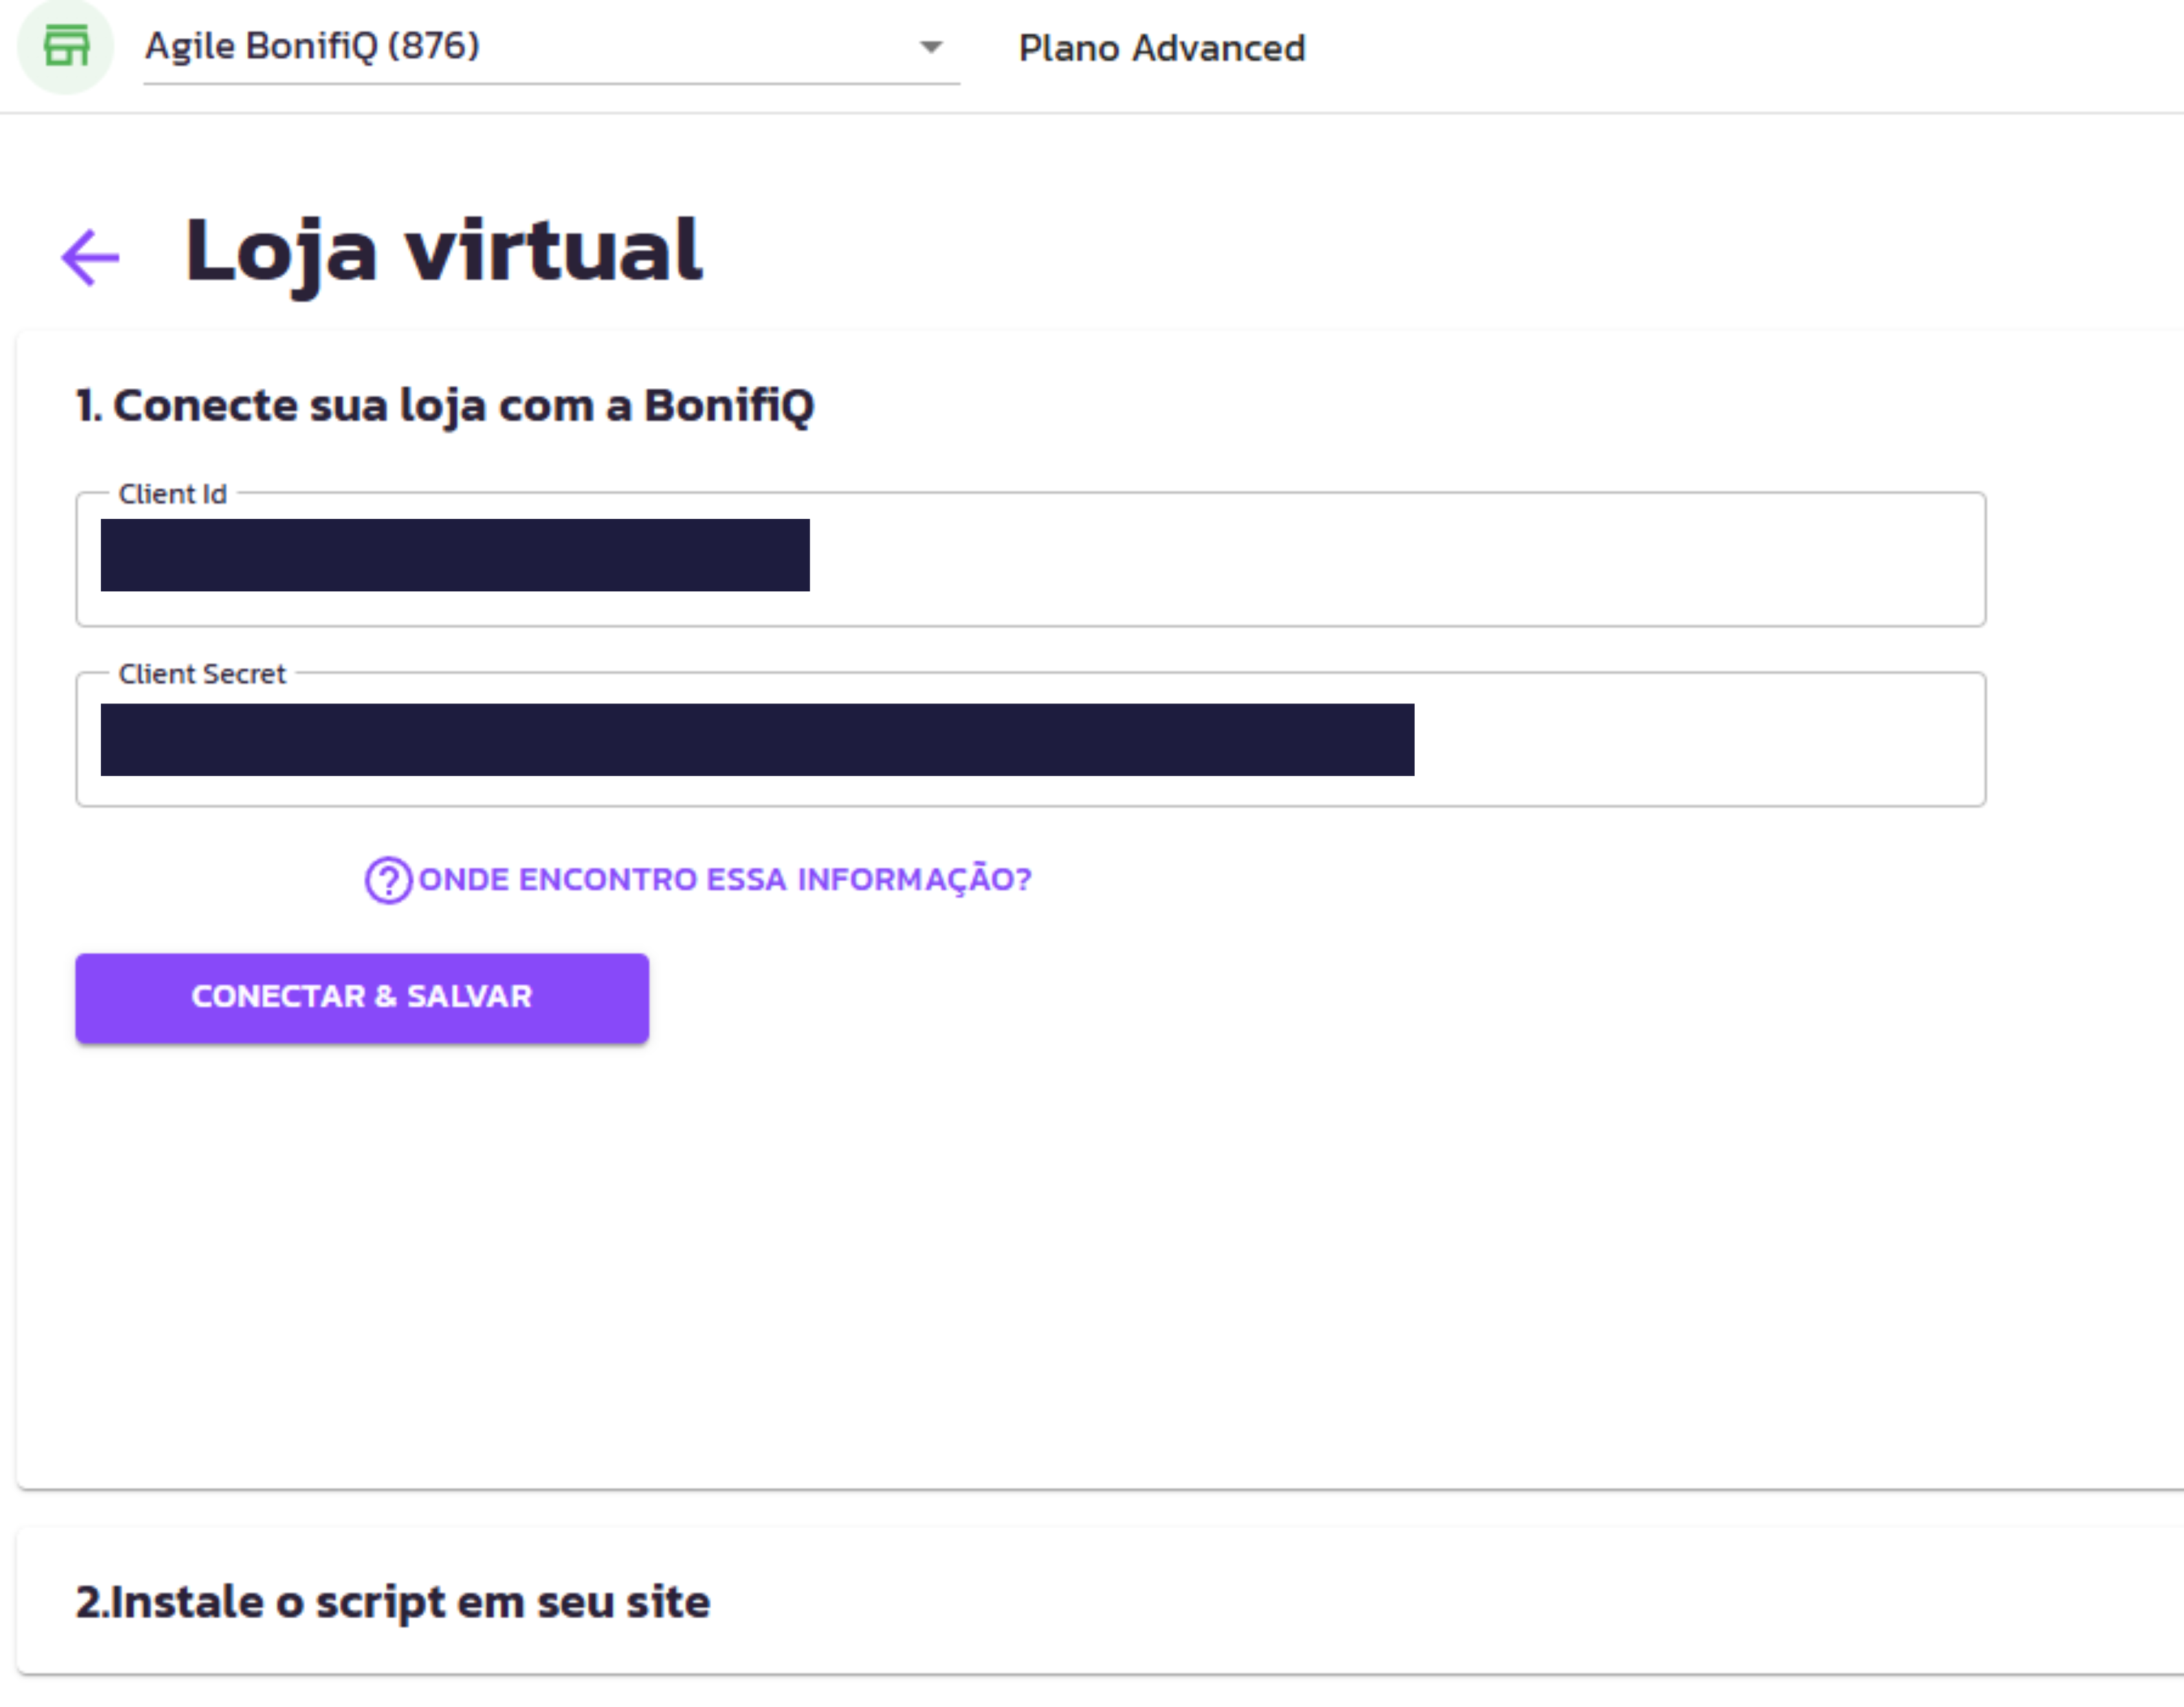
Task: Click the Client Id field label
Action: 172,494
